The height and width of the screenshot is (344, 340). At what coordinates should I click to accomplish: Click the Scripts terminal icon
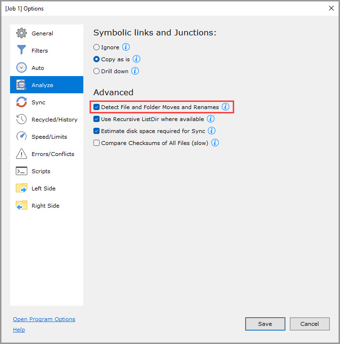click(x=22, y=171)
